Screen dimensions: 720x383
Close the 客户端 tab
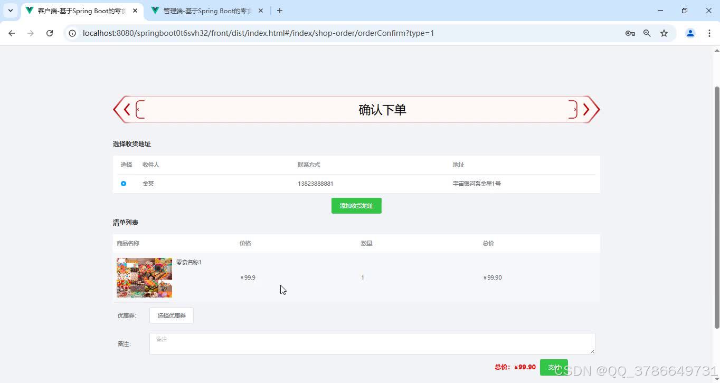click(135, 11)
